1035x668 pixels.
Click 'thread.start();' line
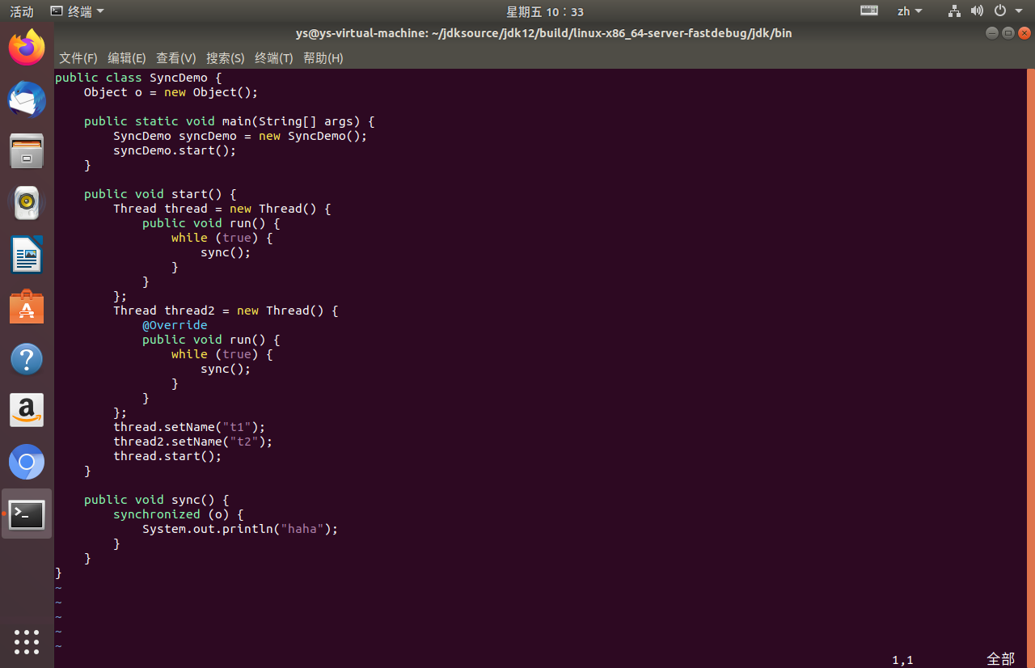pyautogui.click(x=167, y=456)
